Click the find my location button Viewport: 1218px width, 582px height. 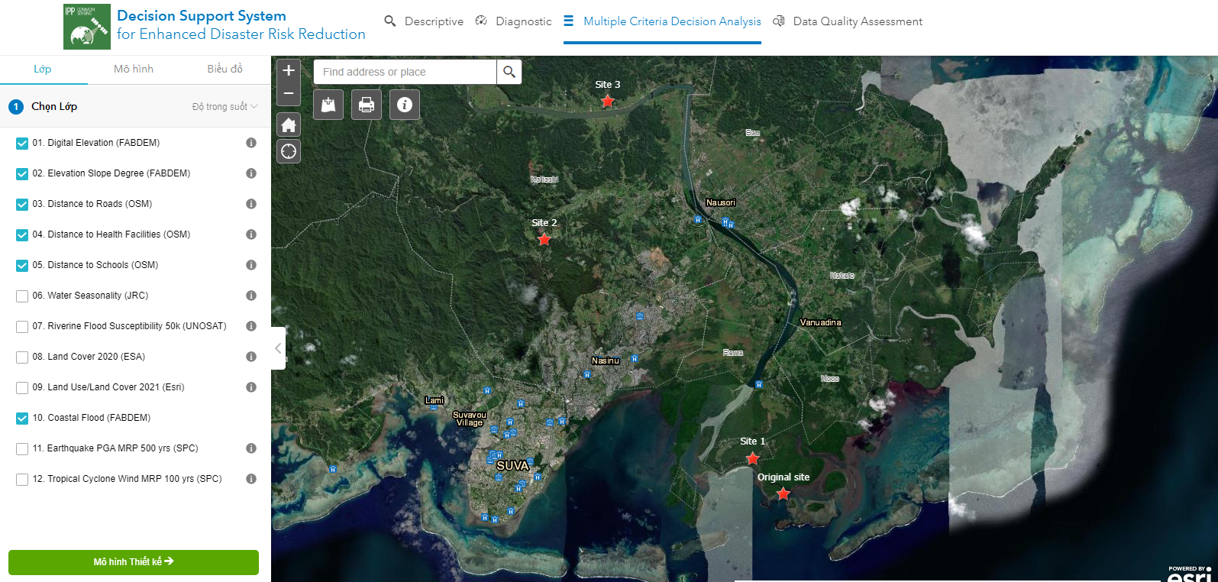pos(289,151)
